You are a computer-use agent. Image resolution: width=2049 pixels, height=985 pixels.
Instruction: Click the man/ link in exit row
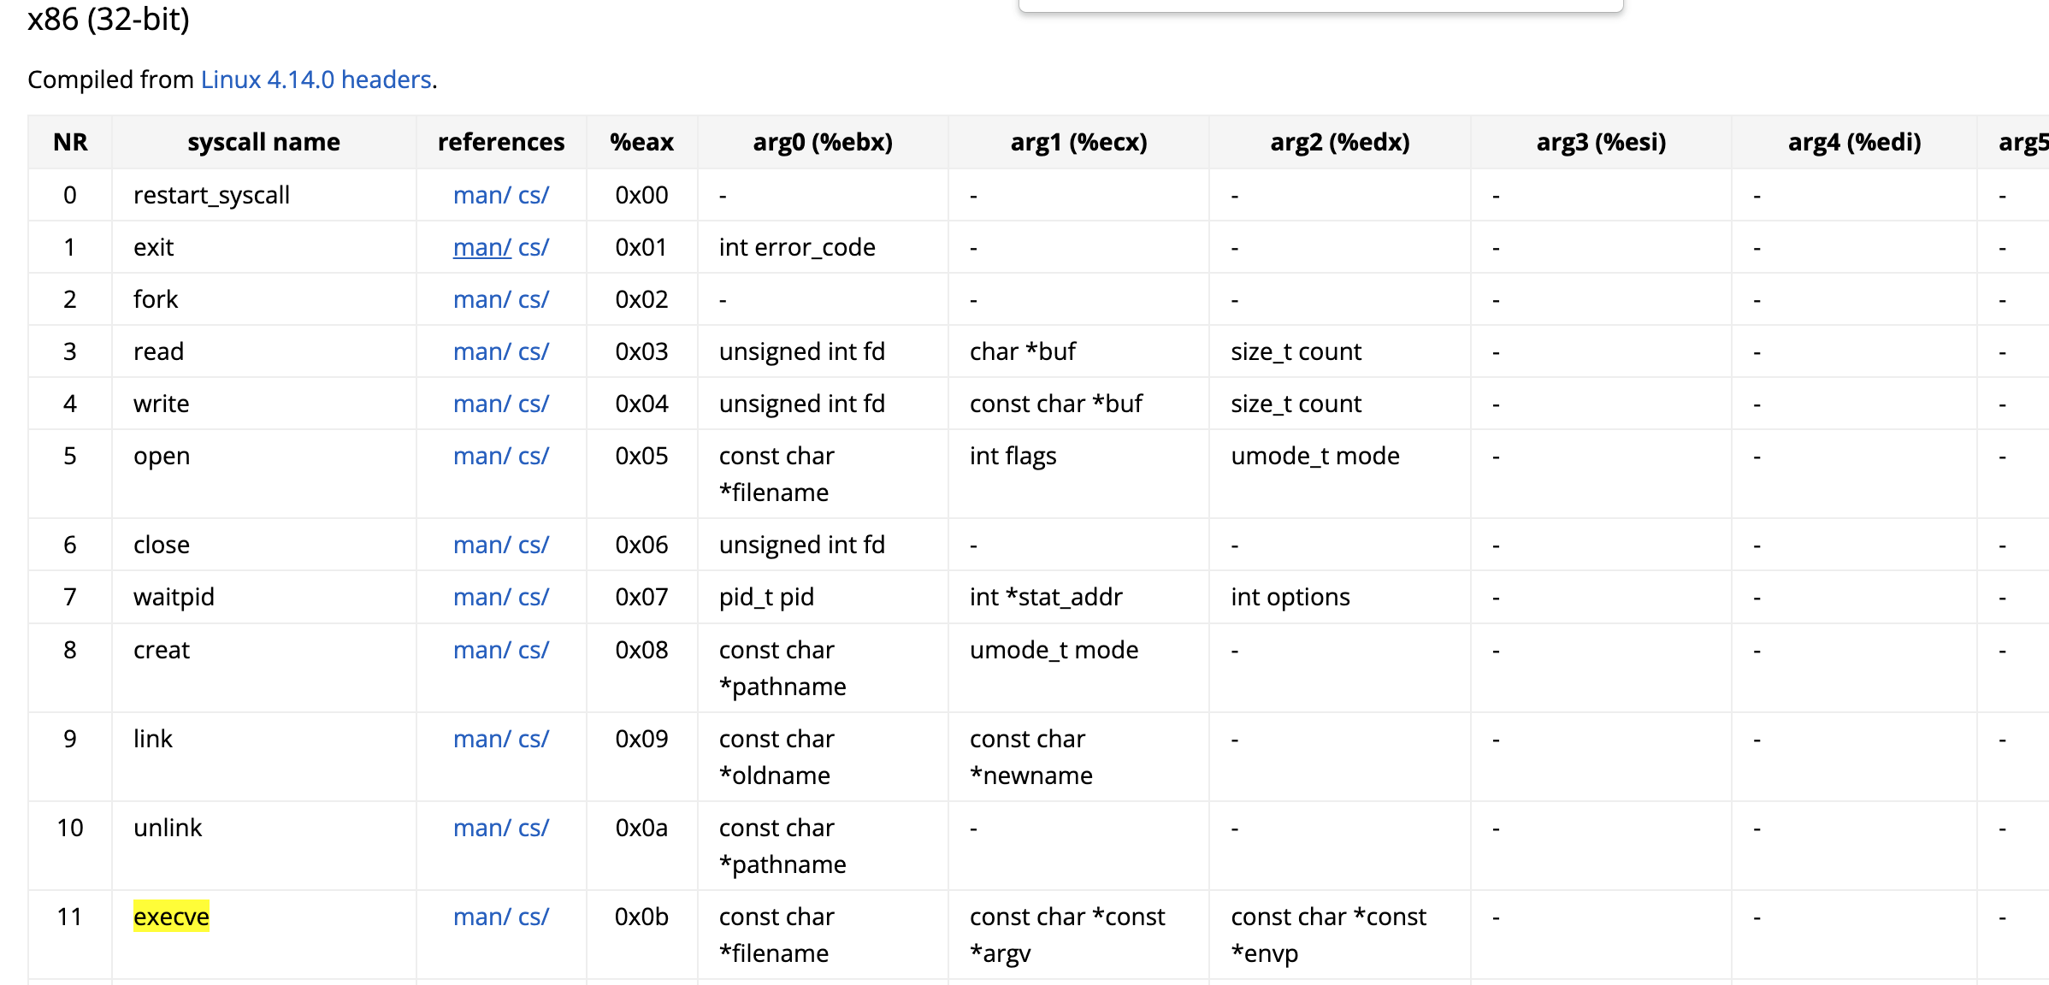[481, 247]
